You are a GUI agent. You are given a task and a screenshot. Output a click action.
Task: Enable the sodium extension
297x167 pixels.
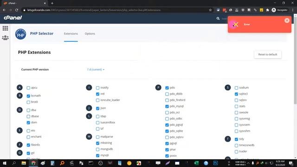pyautogui.click(x=236, y=88)
